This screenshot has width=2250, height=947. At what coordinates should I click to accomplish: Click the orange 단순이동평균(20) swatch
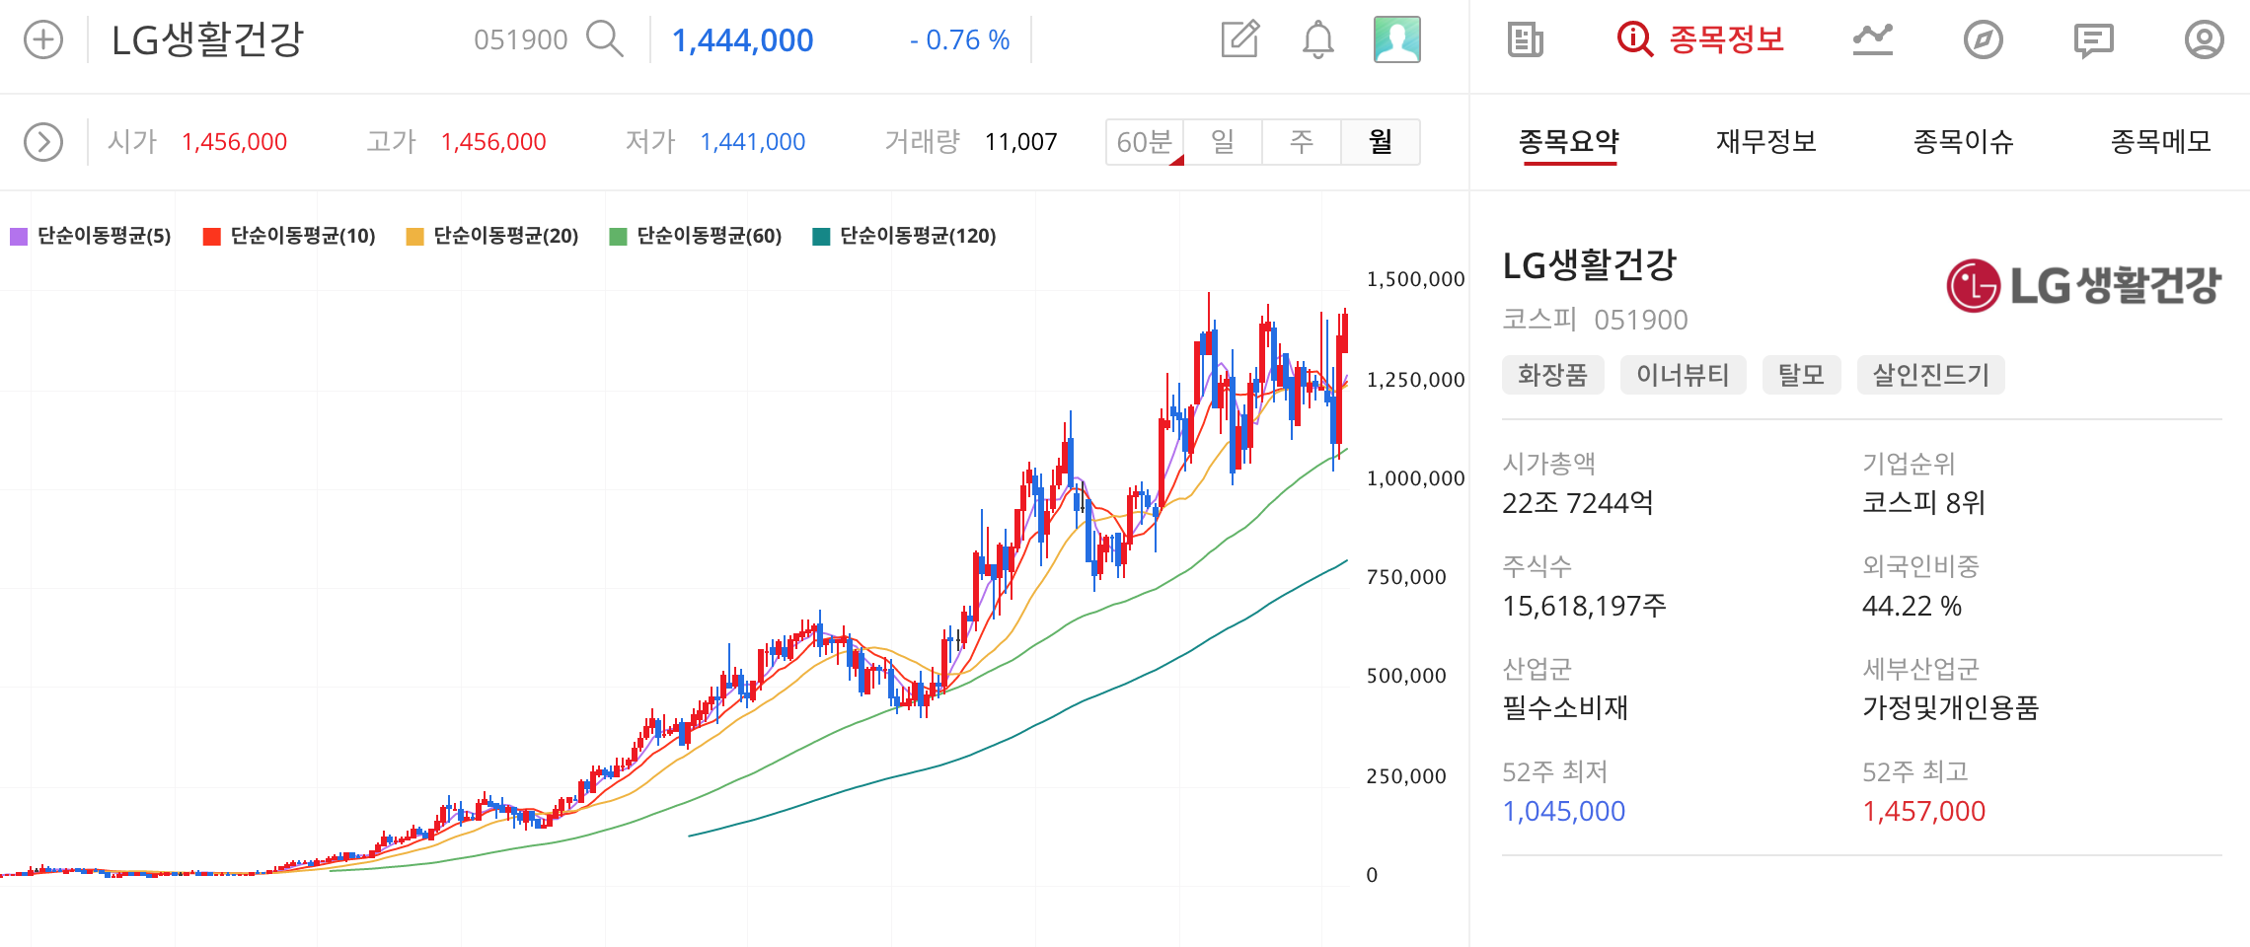(414, 237)
